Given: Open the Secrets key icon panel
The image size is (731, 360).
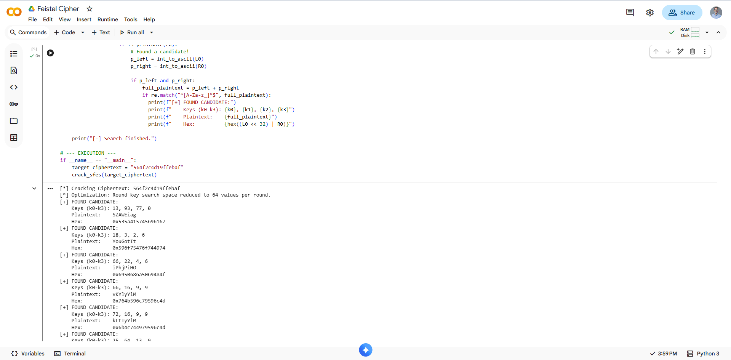Looking at the screenshot, I should (x=14, y=104).
